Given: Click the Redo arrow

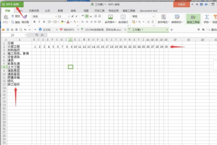Looking at the screenshot, I should point(30,30).
